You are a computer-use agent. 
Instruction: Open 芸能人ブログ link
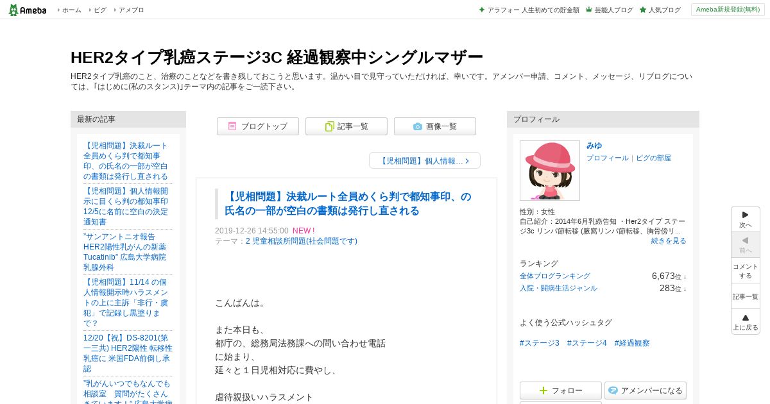pos(613,10)
